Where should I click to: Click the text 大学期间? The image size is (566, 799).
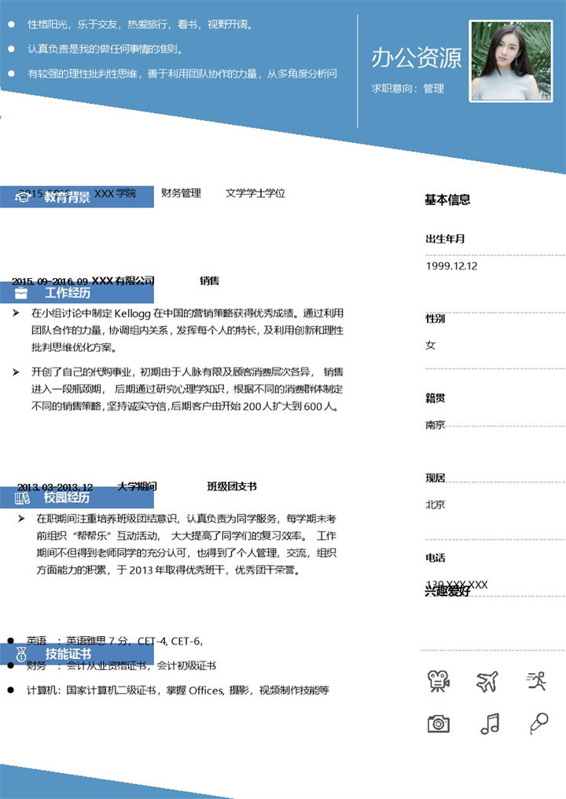(137, 486)
